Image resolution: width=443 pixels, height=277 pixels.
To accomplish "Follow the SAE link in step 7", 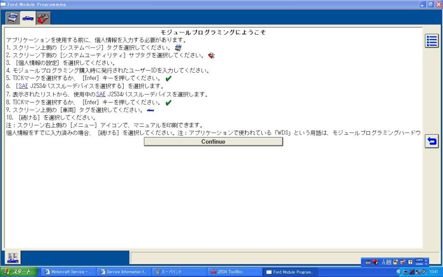I will pyautogui.click(x=100, y=94).
